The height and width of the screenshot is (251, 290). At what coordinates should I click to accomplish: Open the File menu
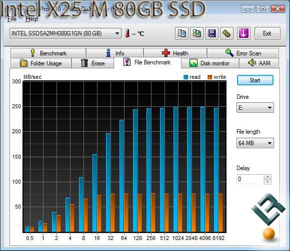tap(12, 19)
